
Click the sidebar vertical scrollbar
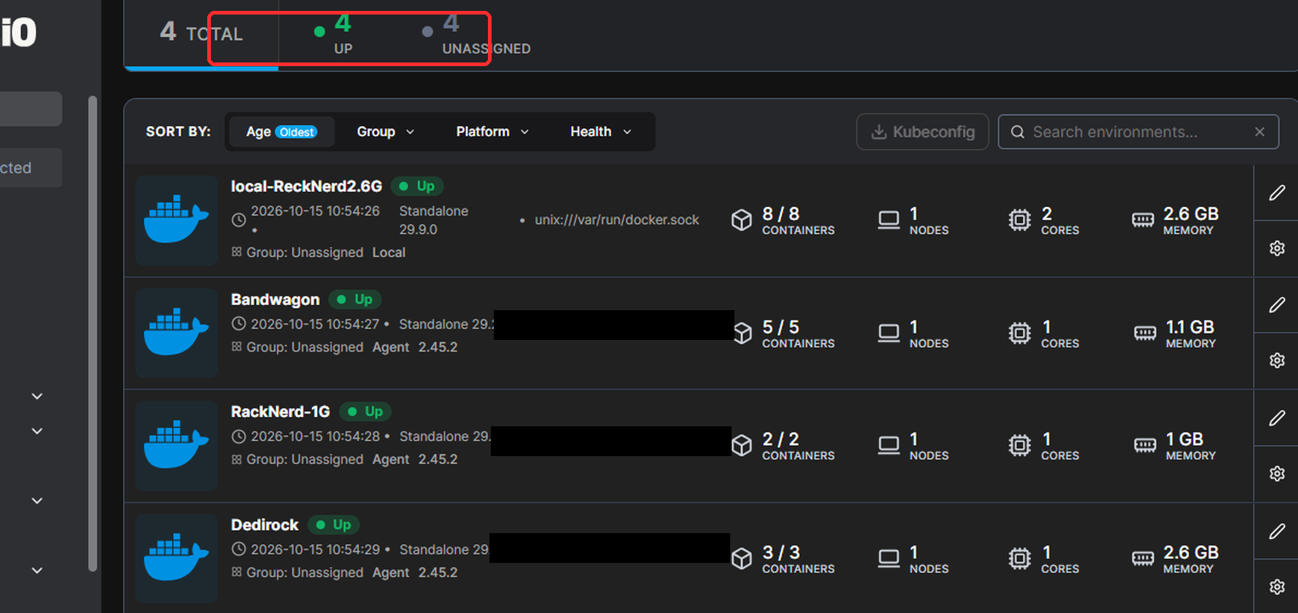pos(92,334)
